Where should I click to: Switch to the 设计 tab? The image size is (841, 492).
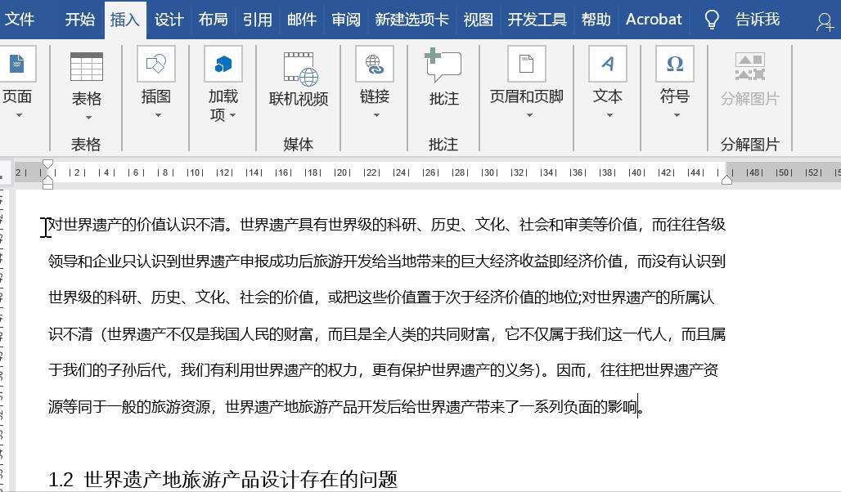169,20
